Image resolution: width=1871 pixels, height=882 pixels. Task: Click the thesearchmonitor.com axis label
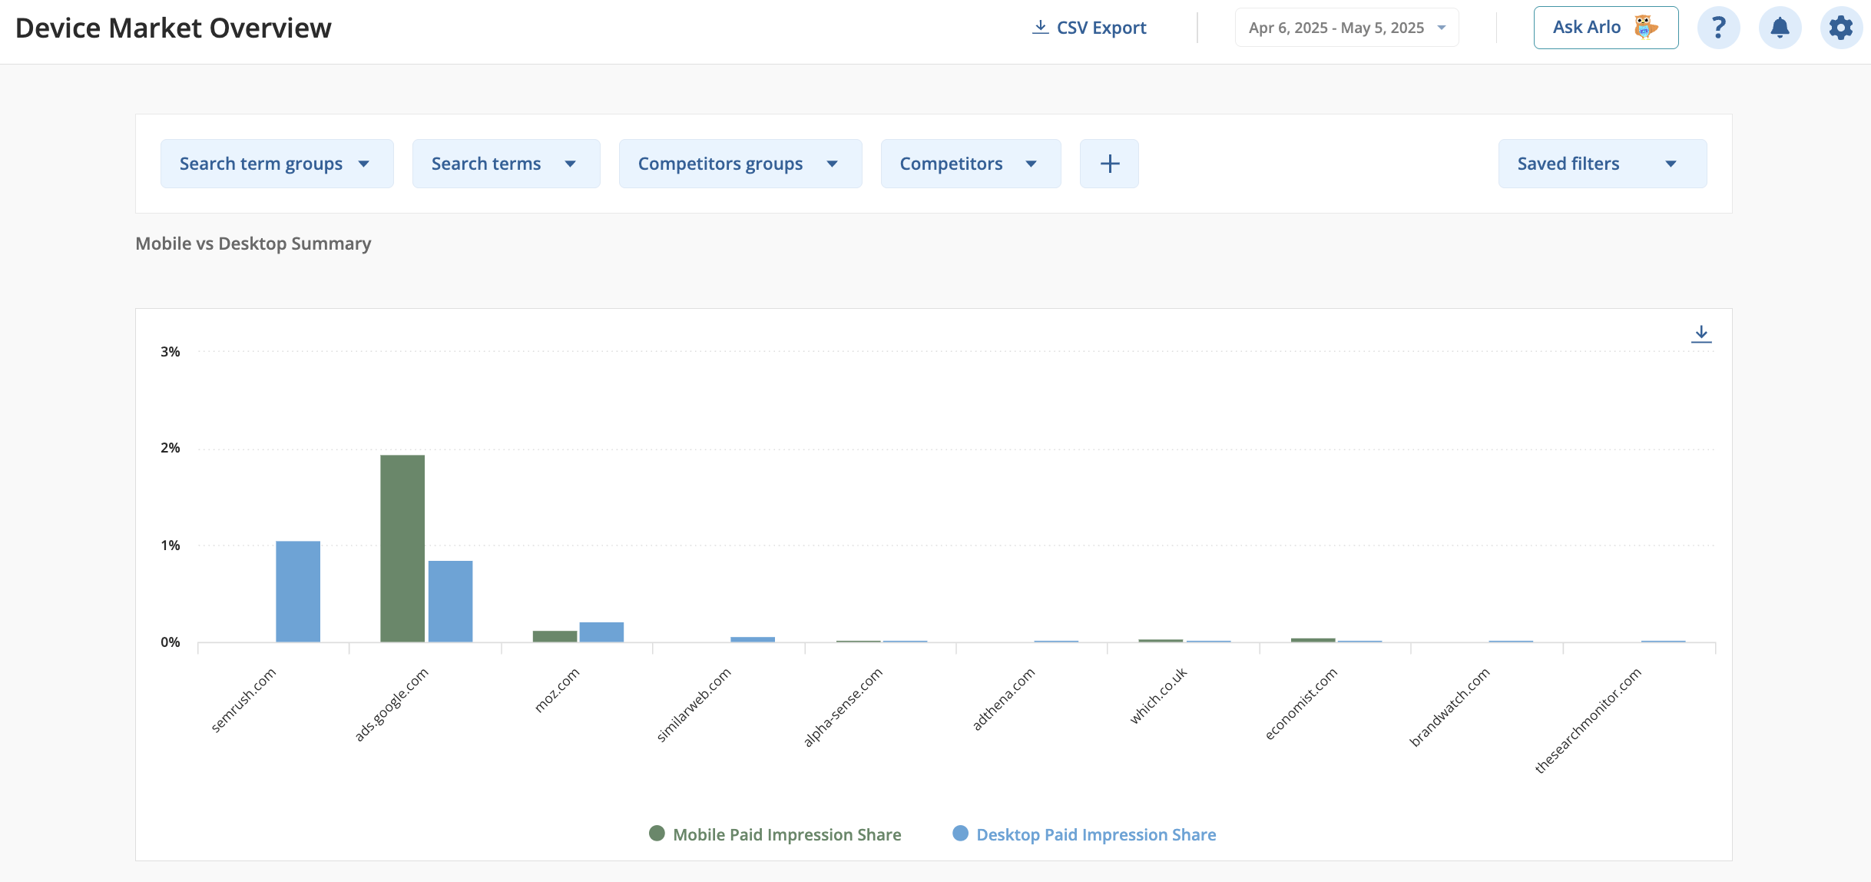[x=1588, y=721]
